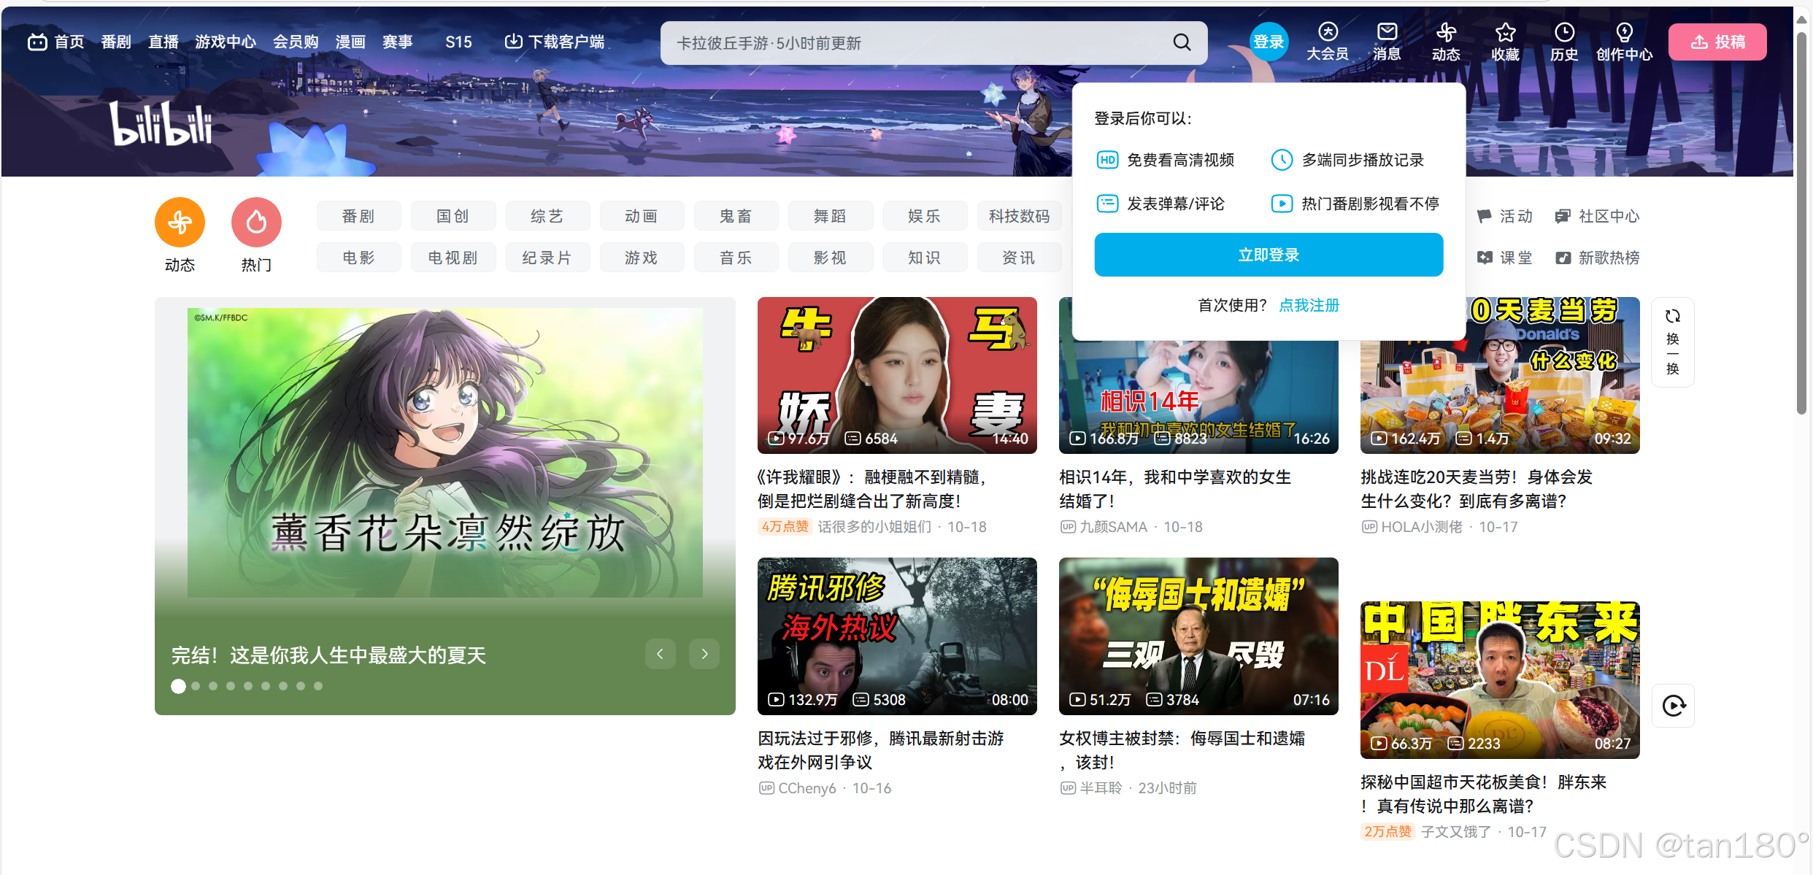This screenshot has width=1813, height=875.
Task: Go to next carousel slide arrow
Action: click(704, 654)
